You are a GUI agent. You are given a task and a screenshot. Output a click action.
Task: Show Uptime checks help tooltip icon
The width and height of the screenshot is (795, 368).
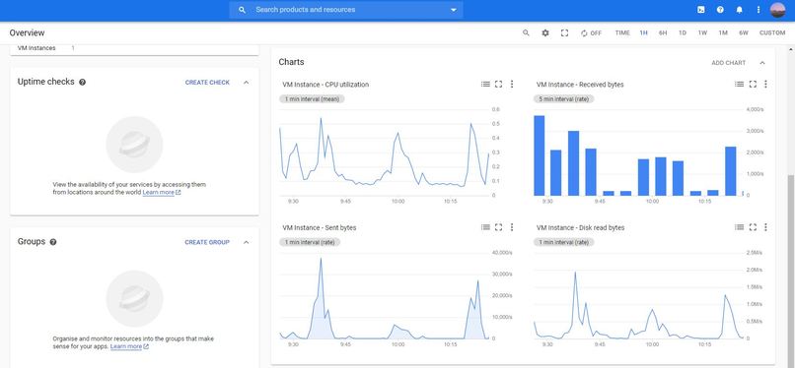pos(83,82)
